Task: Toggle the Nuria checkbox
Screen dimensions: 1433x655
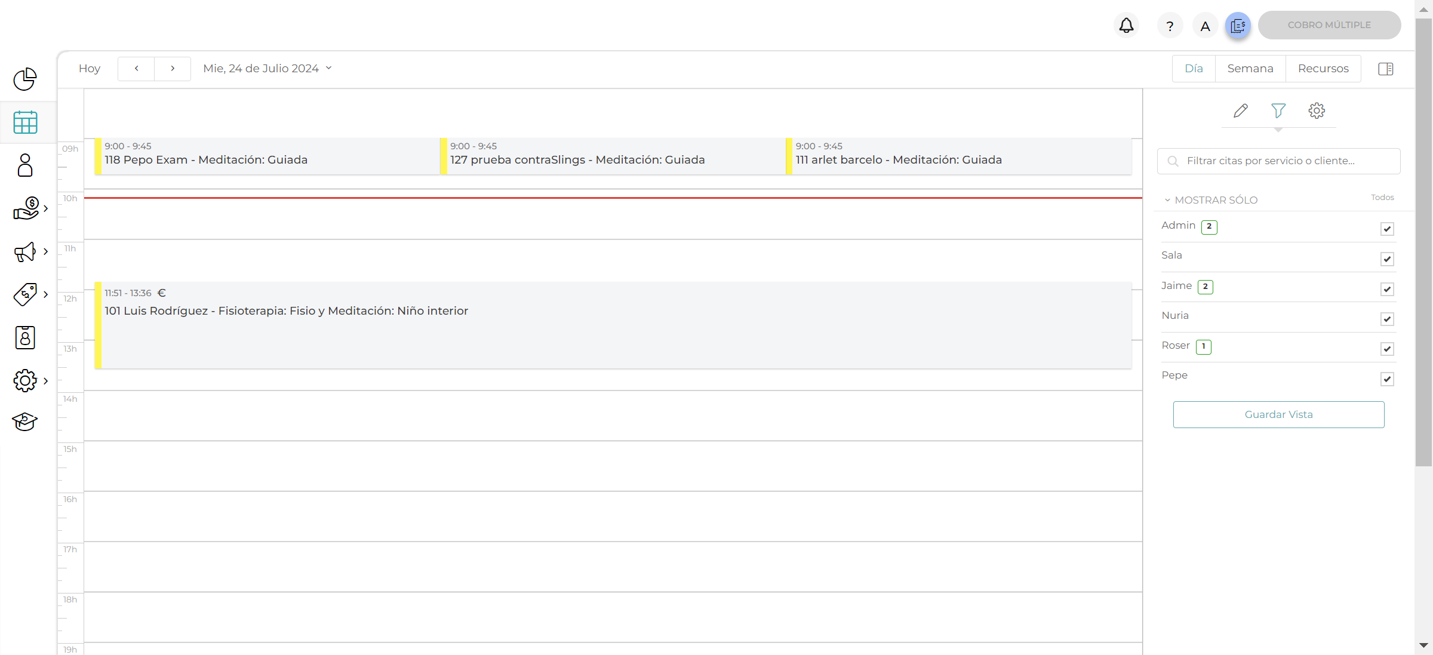Action: tap(1387, 319)
